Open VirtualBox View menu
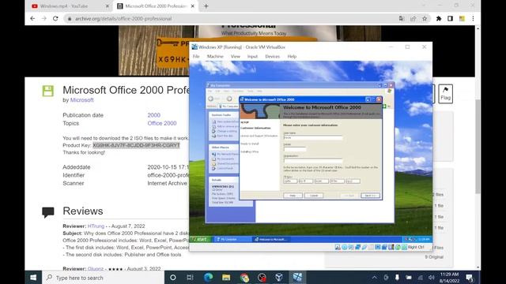Image resolution: width=506 pixels, height=284 pixels. click(x=236, y=56)
